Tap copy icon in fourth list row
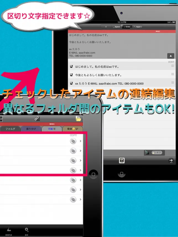This screenshot has width=178, height=237. [x=73, y=170]
